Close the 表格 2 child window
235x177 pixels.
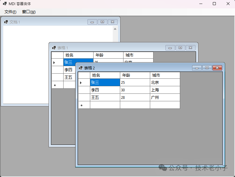coord(217,68)
